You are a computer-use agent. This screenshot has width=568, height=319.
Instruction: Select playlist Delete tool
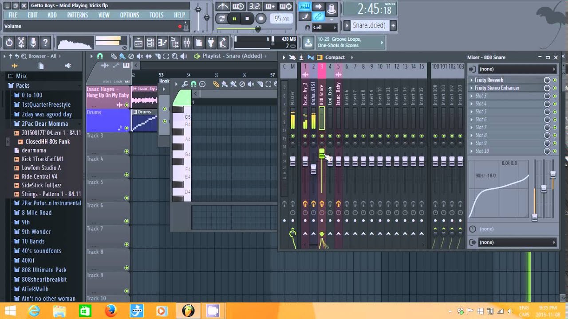pyautogui.click(x=131, y=56)
